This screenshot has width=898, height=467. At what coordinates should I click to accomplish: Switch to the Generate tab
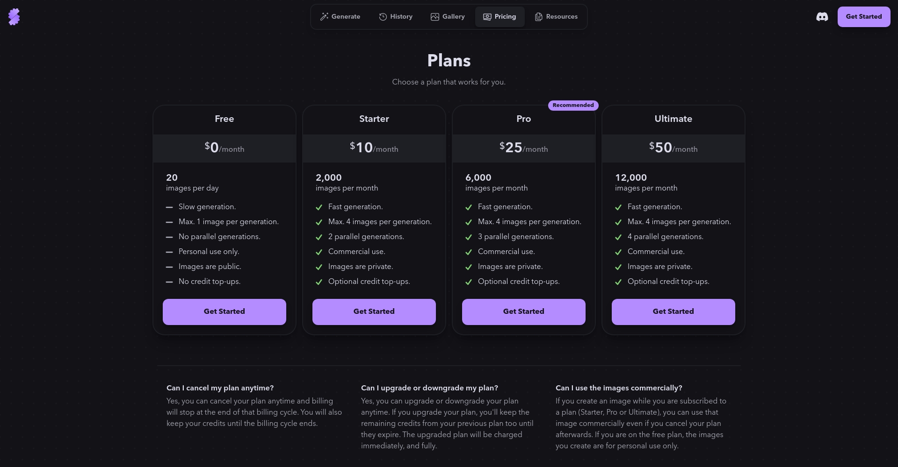pyautogui.click(x=346, y=17)
